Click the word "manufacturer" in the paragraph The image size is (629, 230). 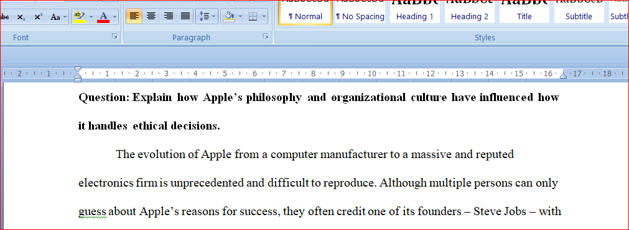(x=353, y=154)
